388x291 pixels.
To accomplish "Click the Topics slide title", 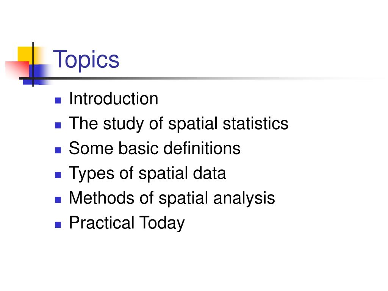I will [x=86, y=59].
